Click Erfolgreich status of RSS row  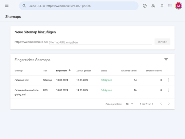coord(106,90)
